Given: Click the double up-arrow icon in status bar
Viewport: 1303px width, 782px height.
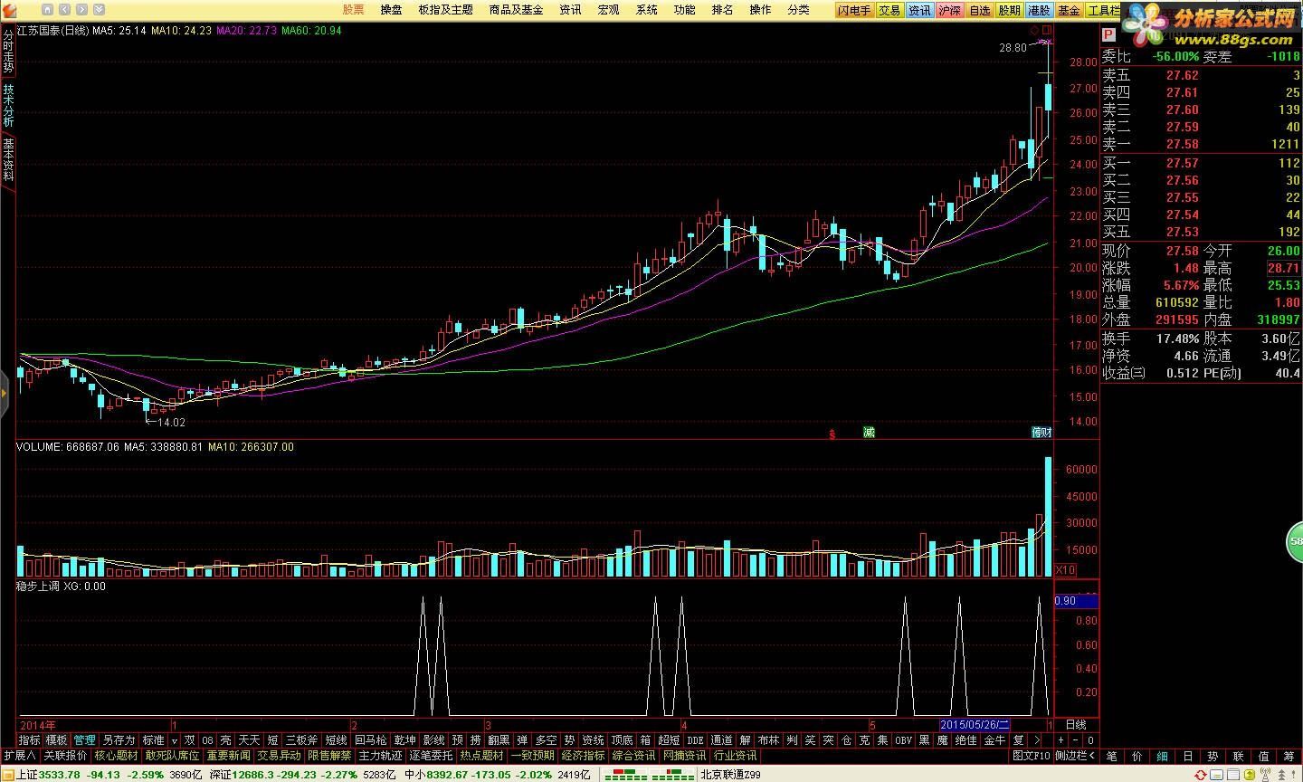Looking at the screenshot, I should click(x=1281, y=774).
